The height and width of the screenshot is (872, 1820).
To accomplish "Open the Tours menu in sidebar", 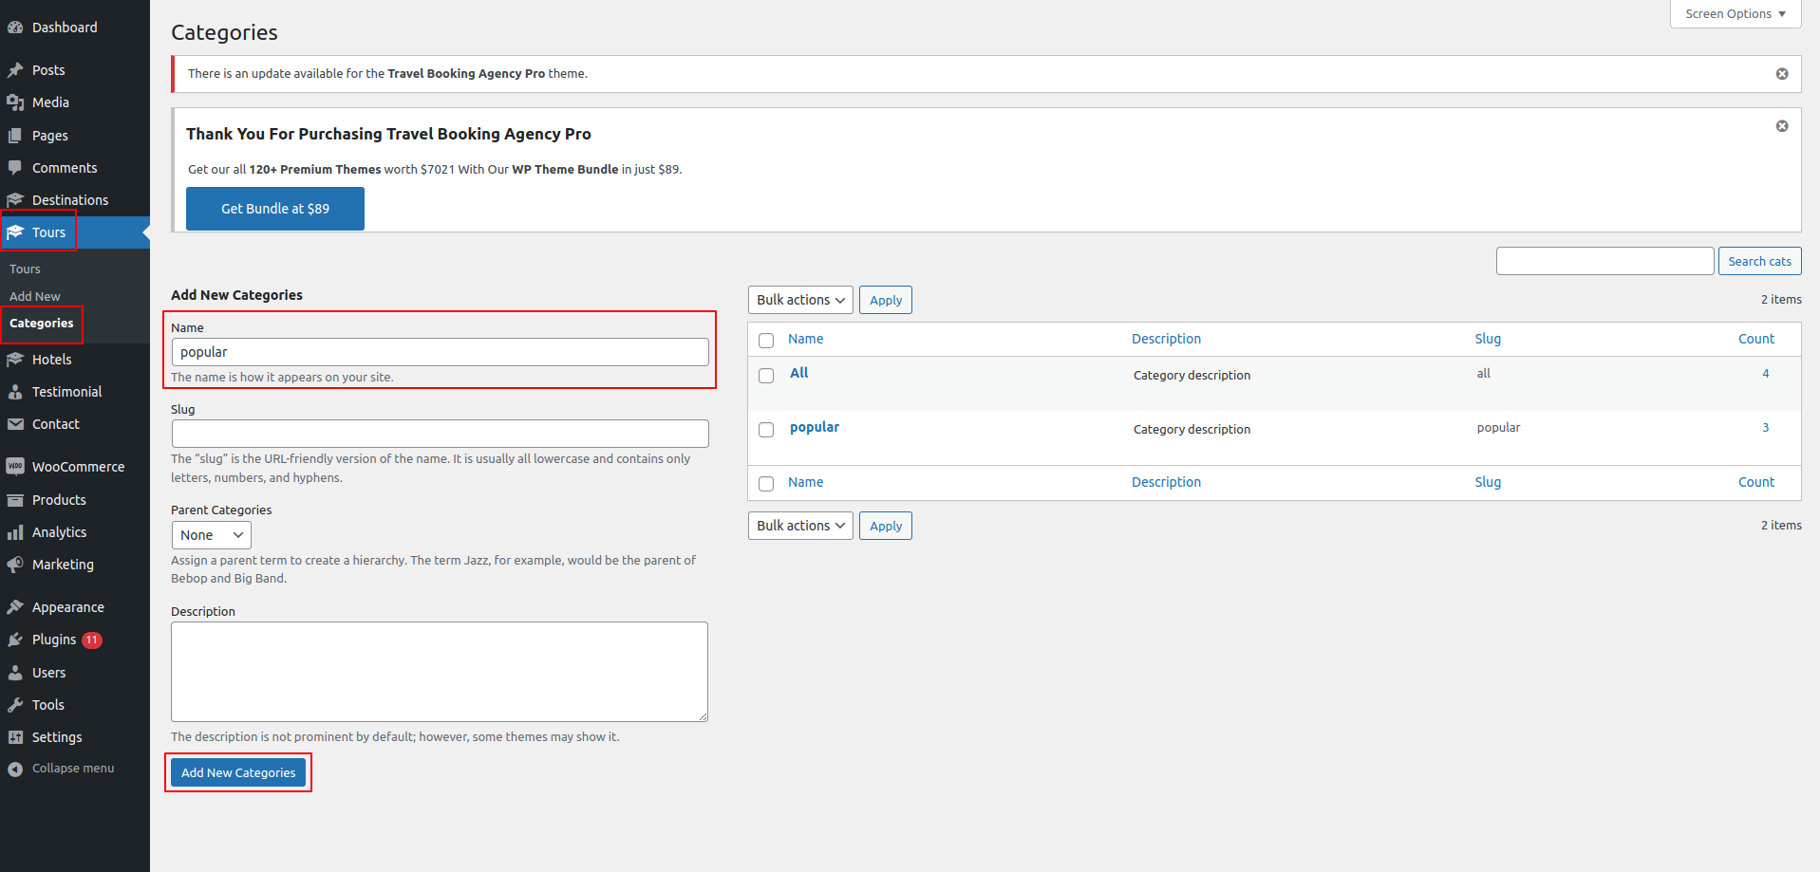I will [x=75, y=232].
